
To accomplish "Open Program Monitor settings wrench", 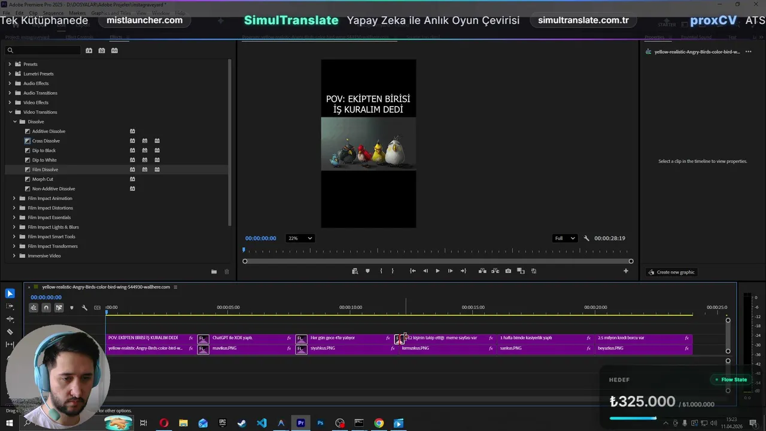I will (586, 238).
